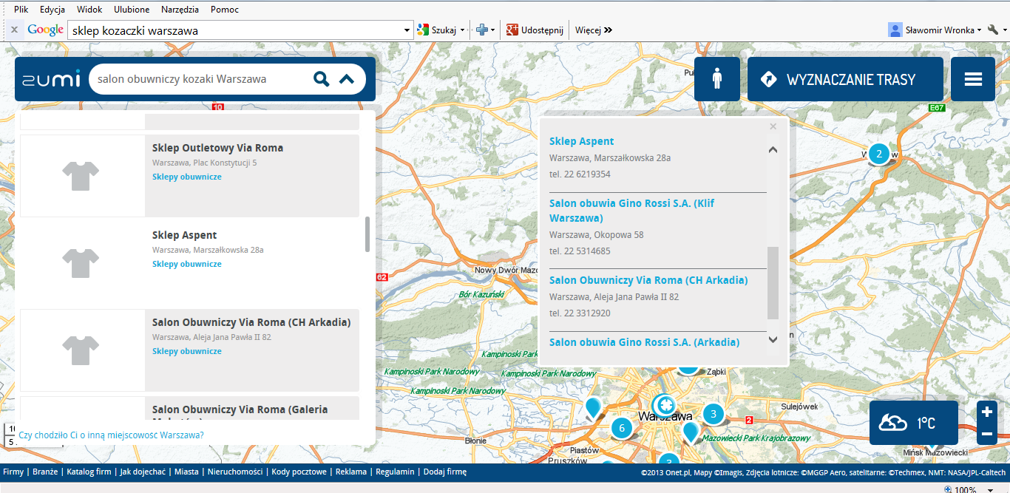
Task: Click pin beside Mazowiecki Park Krajobrazowy label
Action: click(x=691, y=432)
